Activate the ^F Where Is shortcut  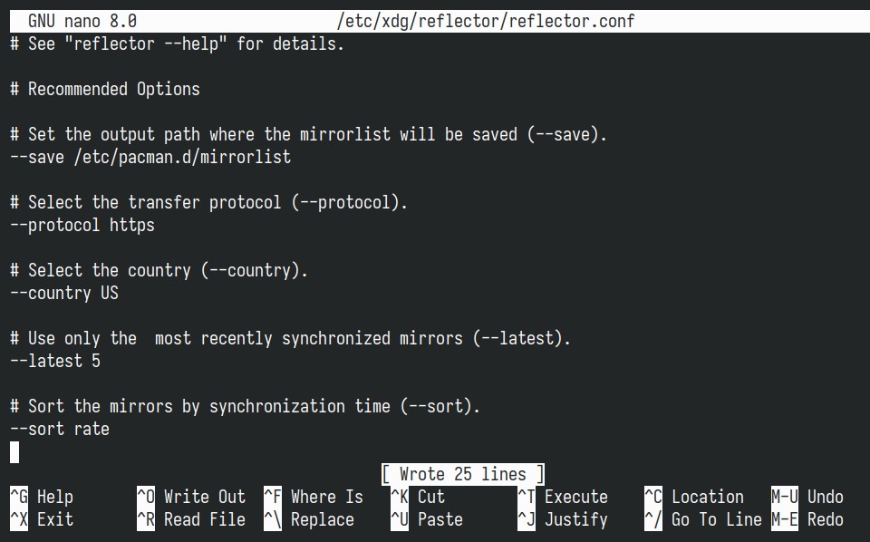pyautogui.click(x=314, y=497)
